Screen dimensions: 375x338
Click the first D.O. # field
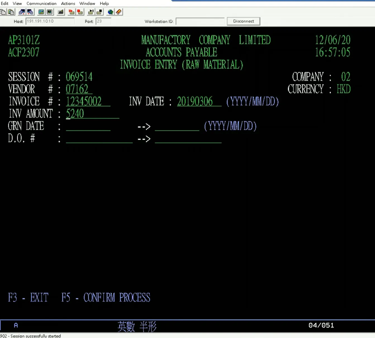(x=99, y=138)
